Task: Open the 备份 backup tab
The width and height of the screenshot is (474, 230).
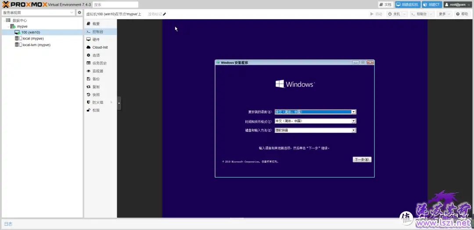Action: coord(101,79)
